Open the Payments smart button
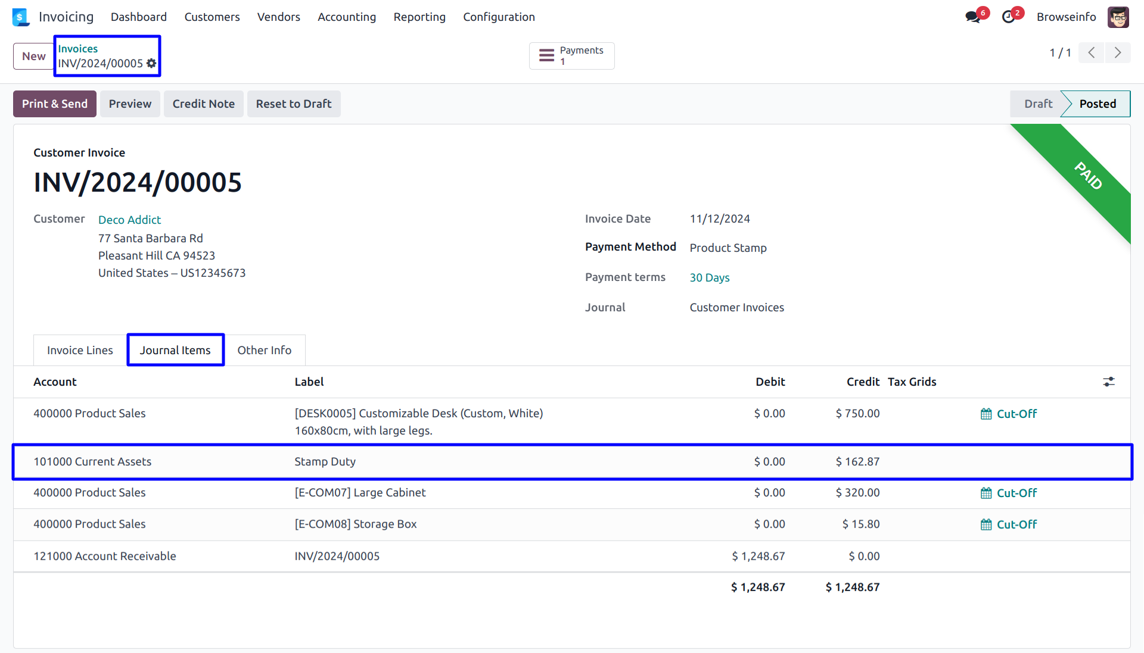The image size is (1144, 653). click(x=571, y=56)
